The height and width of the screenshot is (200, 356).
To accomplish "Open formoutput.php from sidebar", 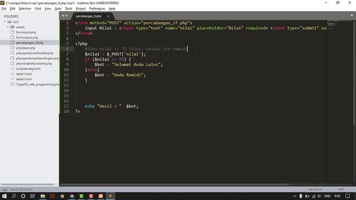I will (x=27, y=37).
